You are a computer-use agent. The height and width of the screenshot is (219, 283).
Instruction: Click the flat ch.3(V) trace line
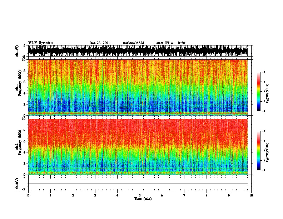click(x=138, y=184)
